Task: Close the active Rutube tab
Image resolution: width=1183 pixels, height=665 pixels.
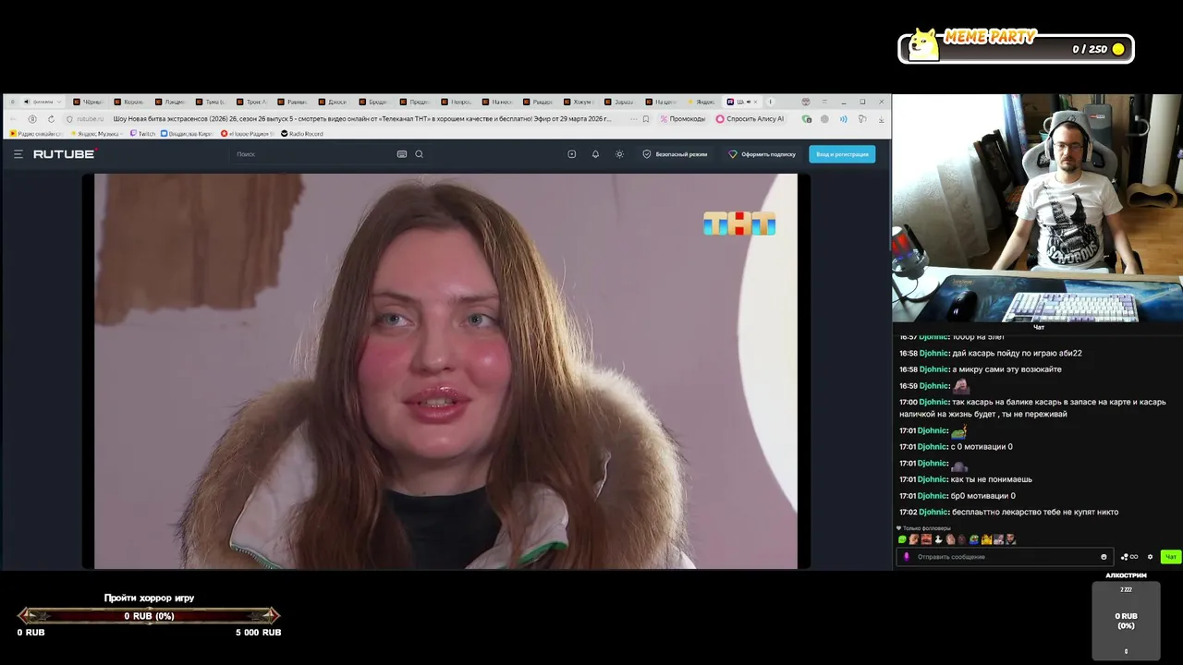Action: [755, 102]
